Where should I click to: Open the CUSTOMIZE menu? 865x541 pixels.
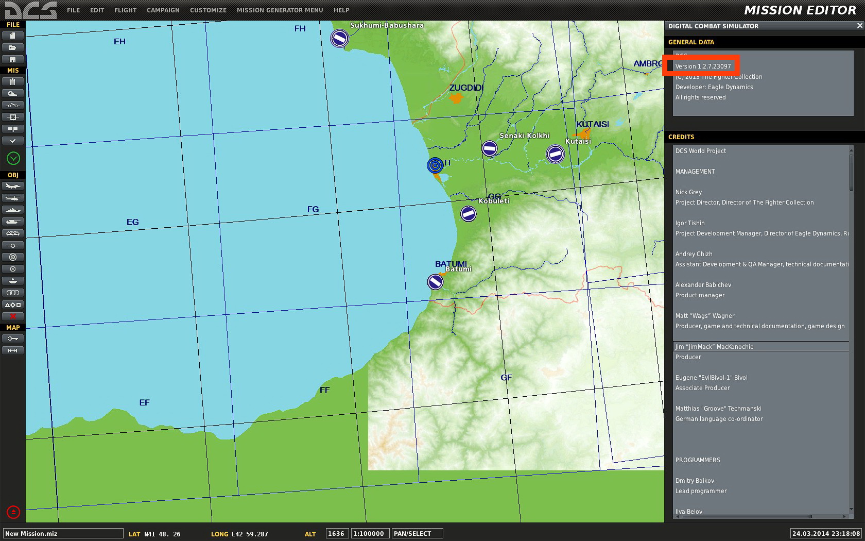pyautogui.click(x=208, y=10)
